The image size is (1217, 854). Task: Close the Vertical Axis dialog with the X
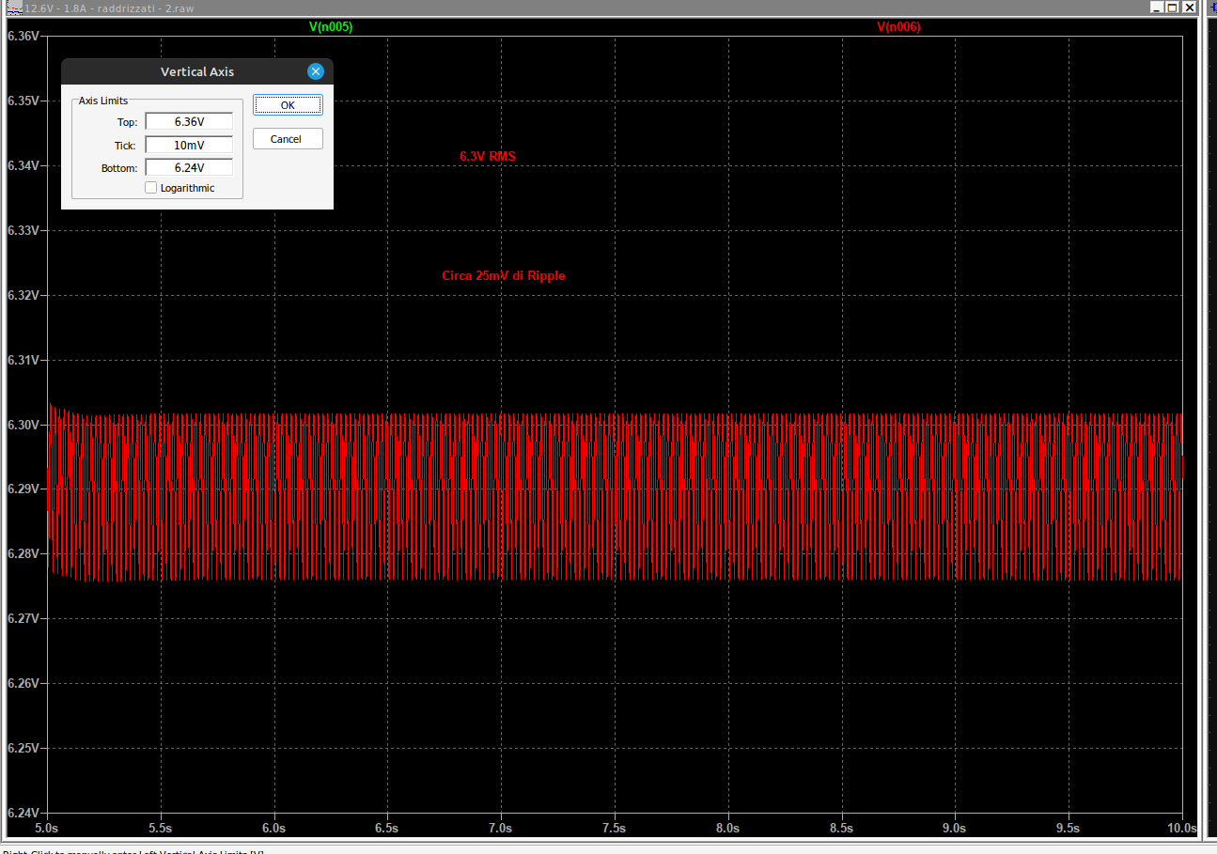coord(316,71)
